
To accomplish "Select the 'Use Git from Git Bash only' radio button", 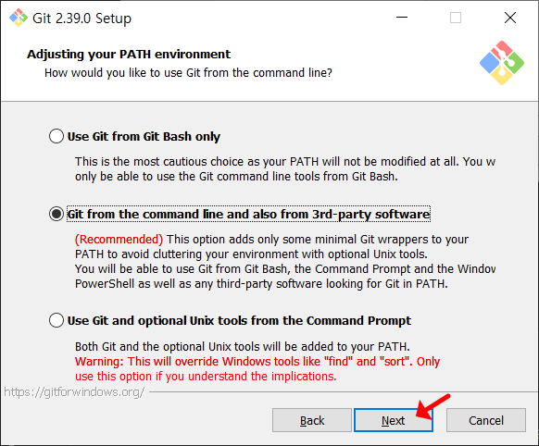I will (x=56, y=136).
